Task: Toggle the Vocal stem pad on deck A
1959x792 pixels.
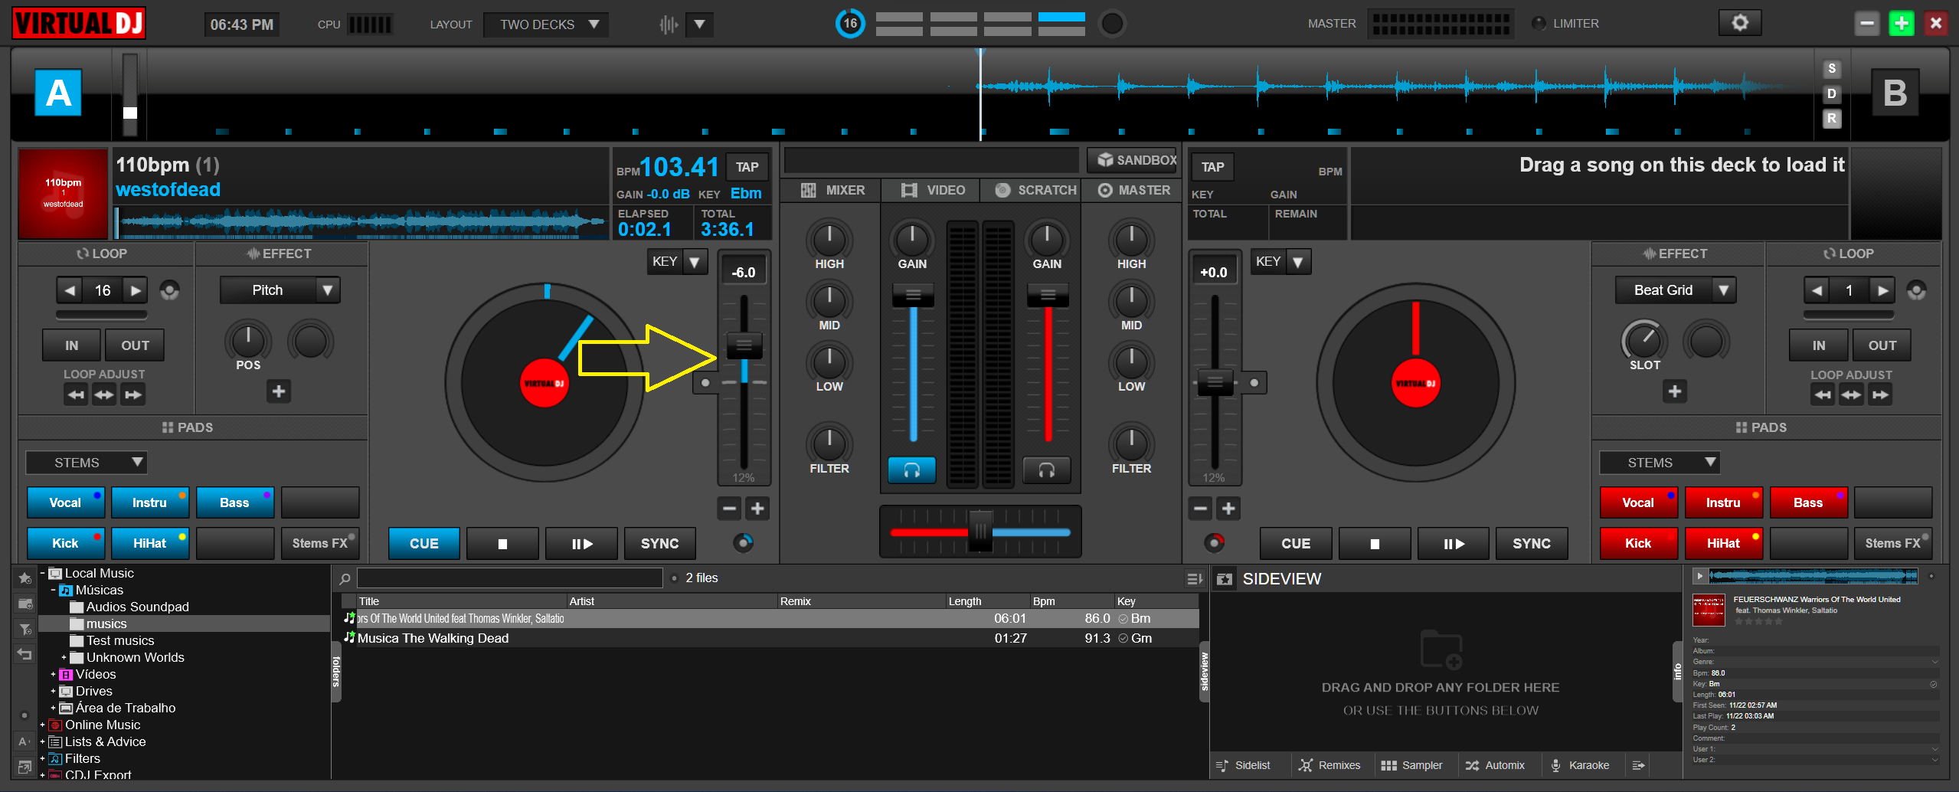Action: [x=66, y=502]
